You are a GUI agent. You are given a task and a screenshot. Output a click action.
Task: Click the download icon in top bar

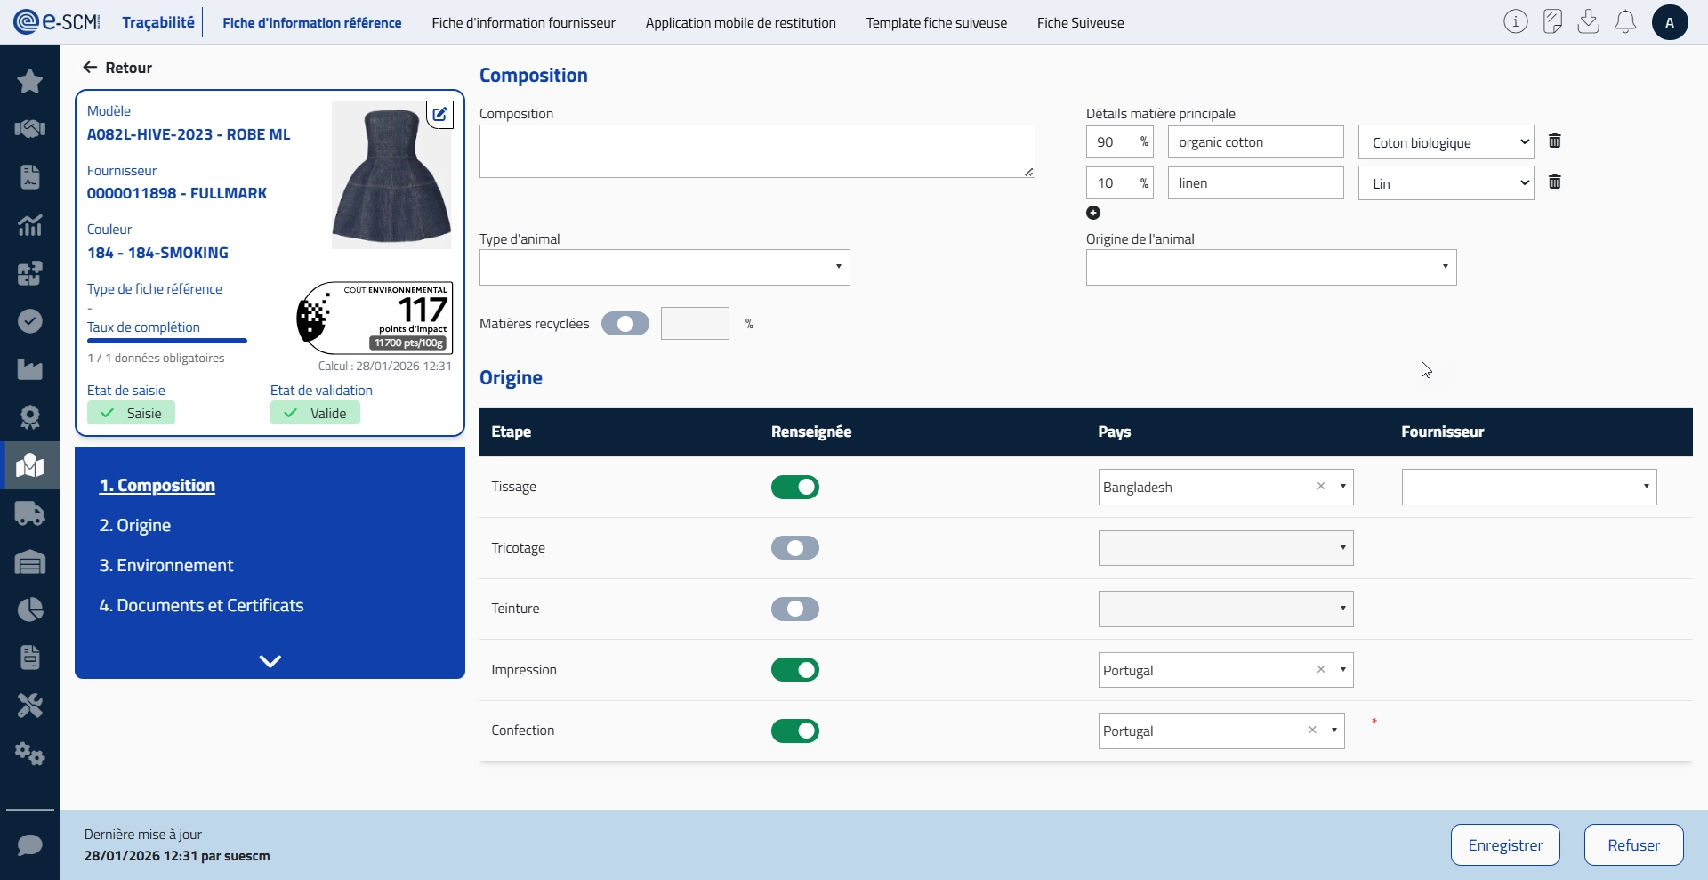tap(1589, 22)
